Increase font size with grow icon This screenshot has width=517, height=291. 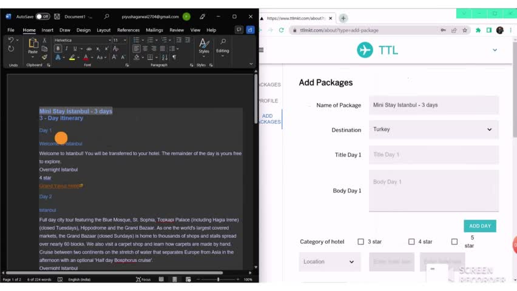(x=114, y=57)
